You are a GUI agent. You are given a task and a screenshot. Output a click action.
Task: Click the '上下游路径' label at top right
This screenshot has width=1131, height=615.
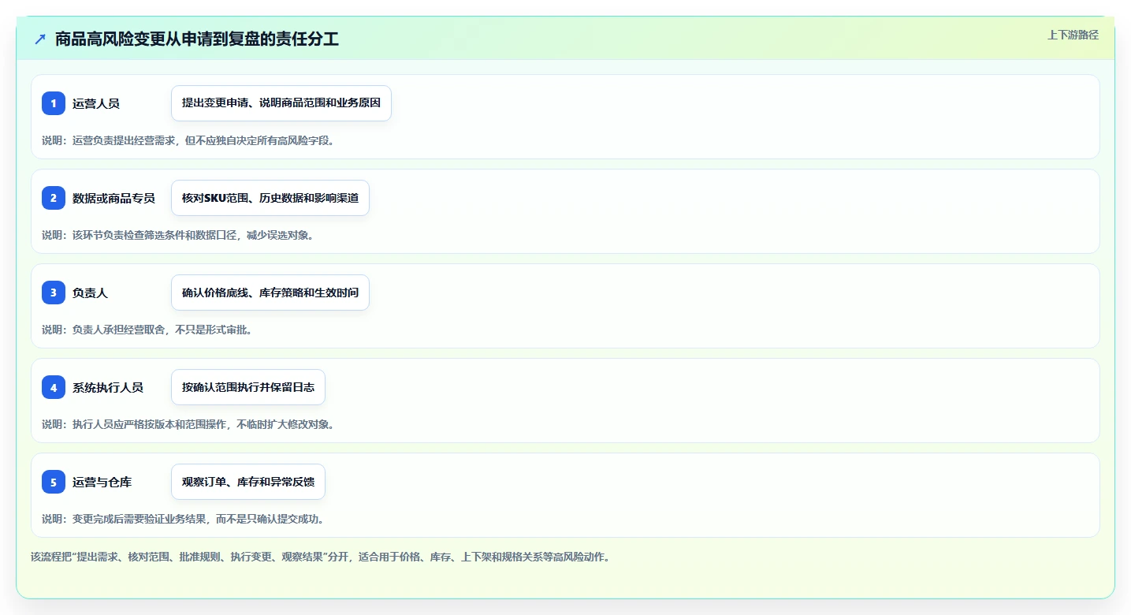tap(1073, 35)
